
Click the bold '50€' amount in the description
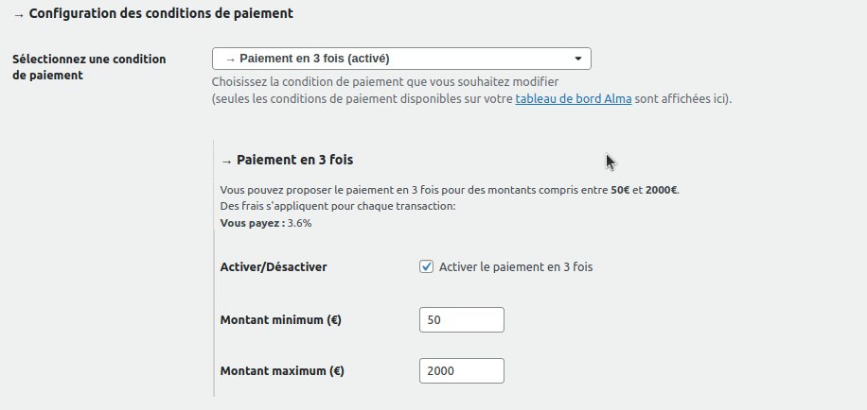pyautogui.click(x=620, y=190)
